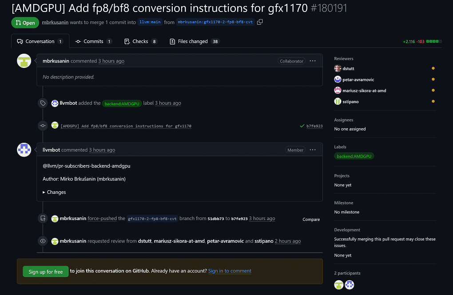This screenshot has width=453, height=295.
Task: Click commit author avatar beside commit message
Action: click(x=55, y=125)
